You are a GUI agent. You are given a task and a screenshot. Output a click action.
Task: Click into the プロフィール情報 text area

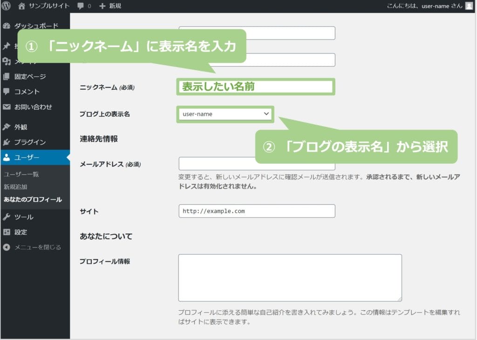pyautogui.click(x=290, y=278)
